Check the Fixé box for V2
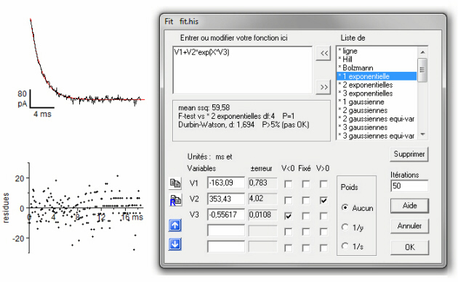Image resolution: width=458 pixels, height=282 pixels. pyautogui.click(x=306, y=200)
